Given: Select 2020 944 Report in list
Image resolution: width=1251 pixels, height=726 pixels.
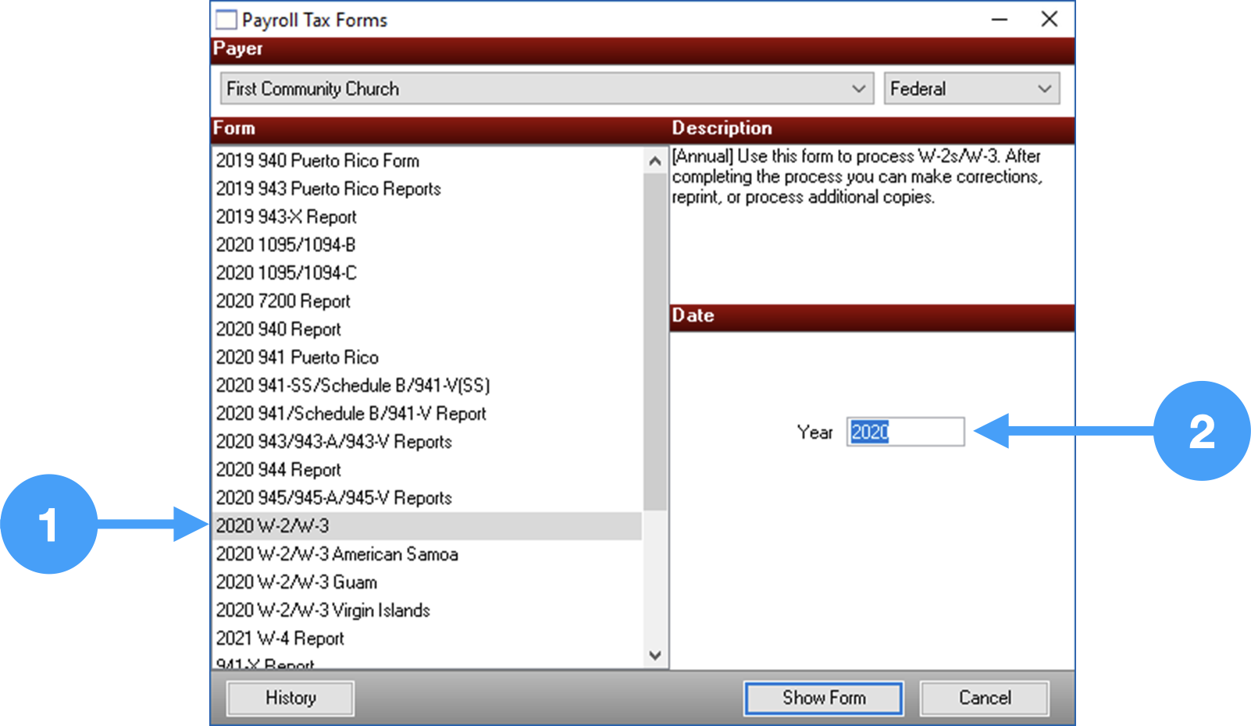Looking at the screenshot, I should point(278,470).
